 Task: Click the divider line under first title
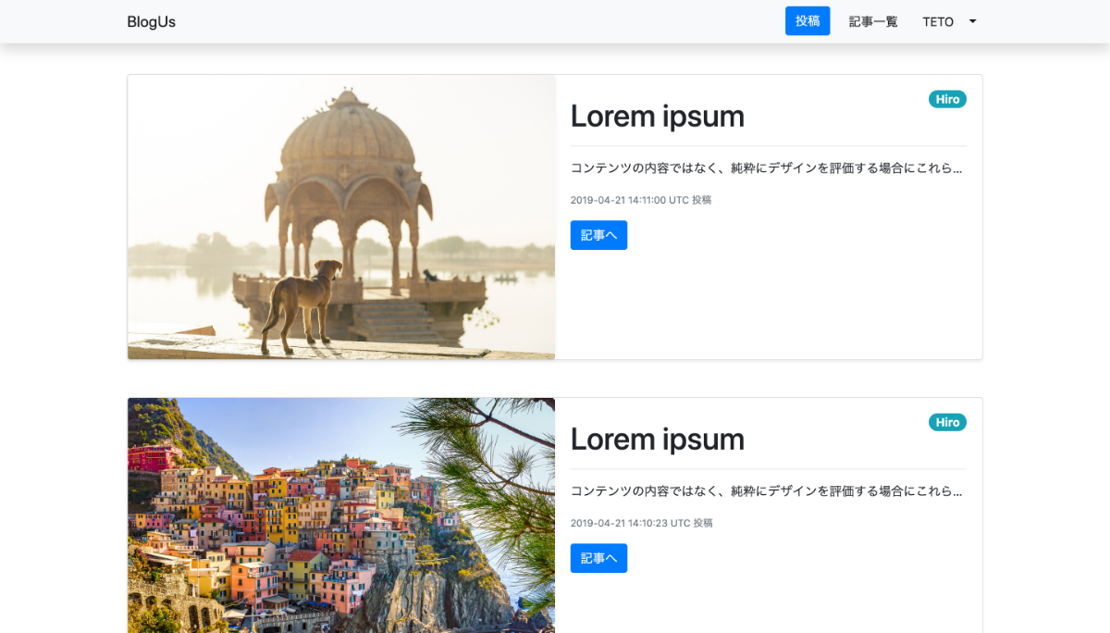pos(768,146)
